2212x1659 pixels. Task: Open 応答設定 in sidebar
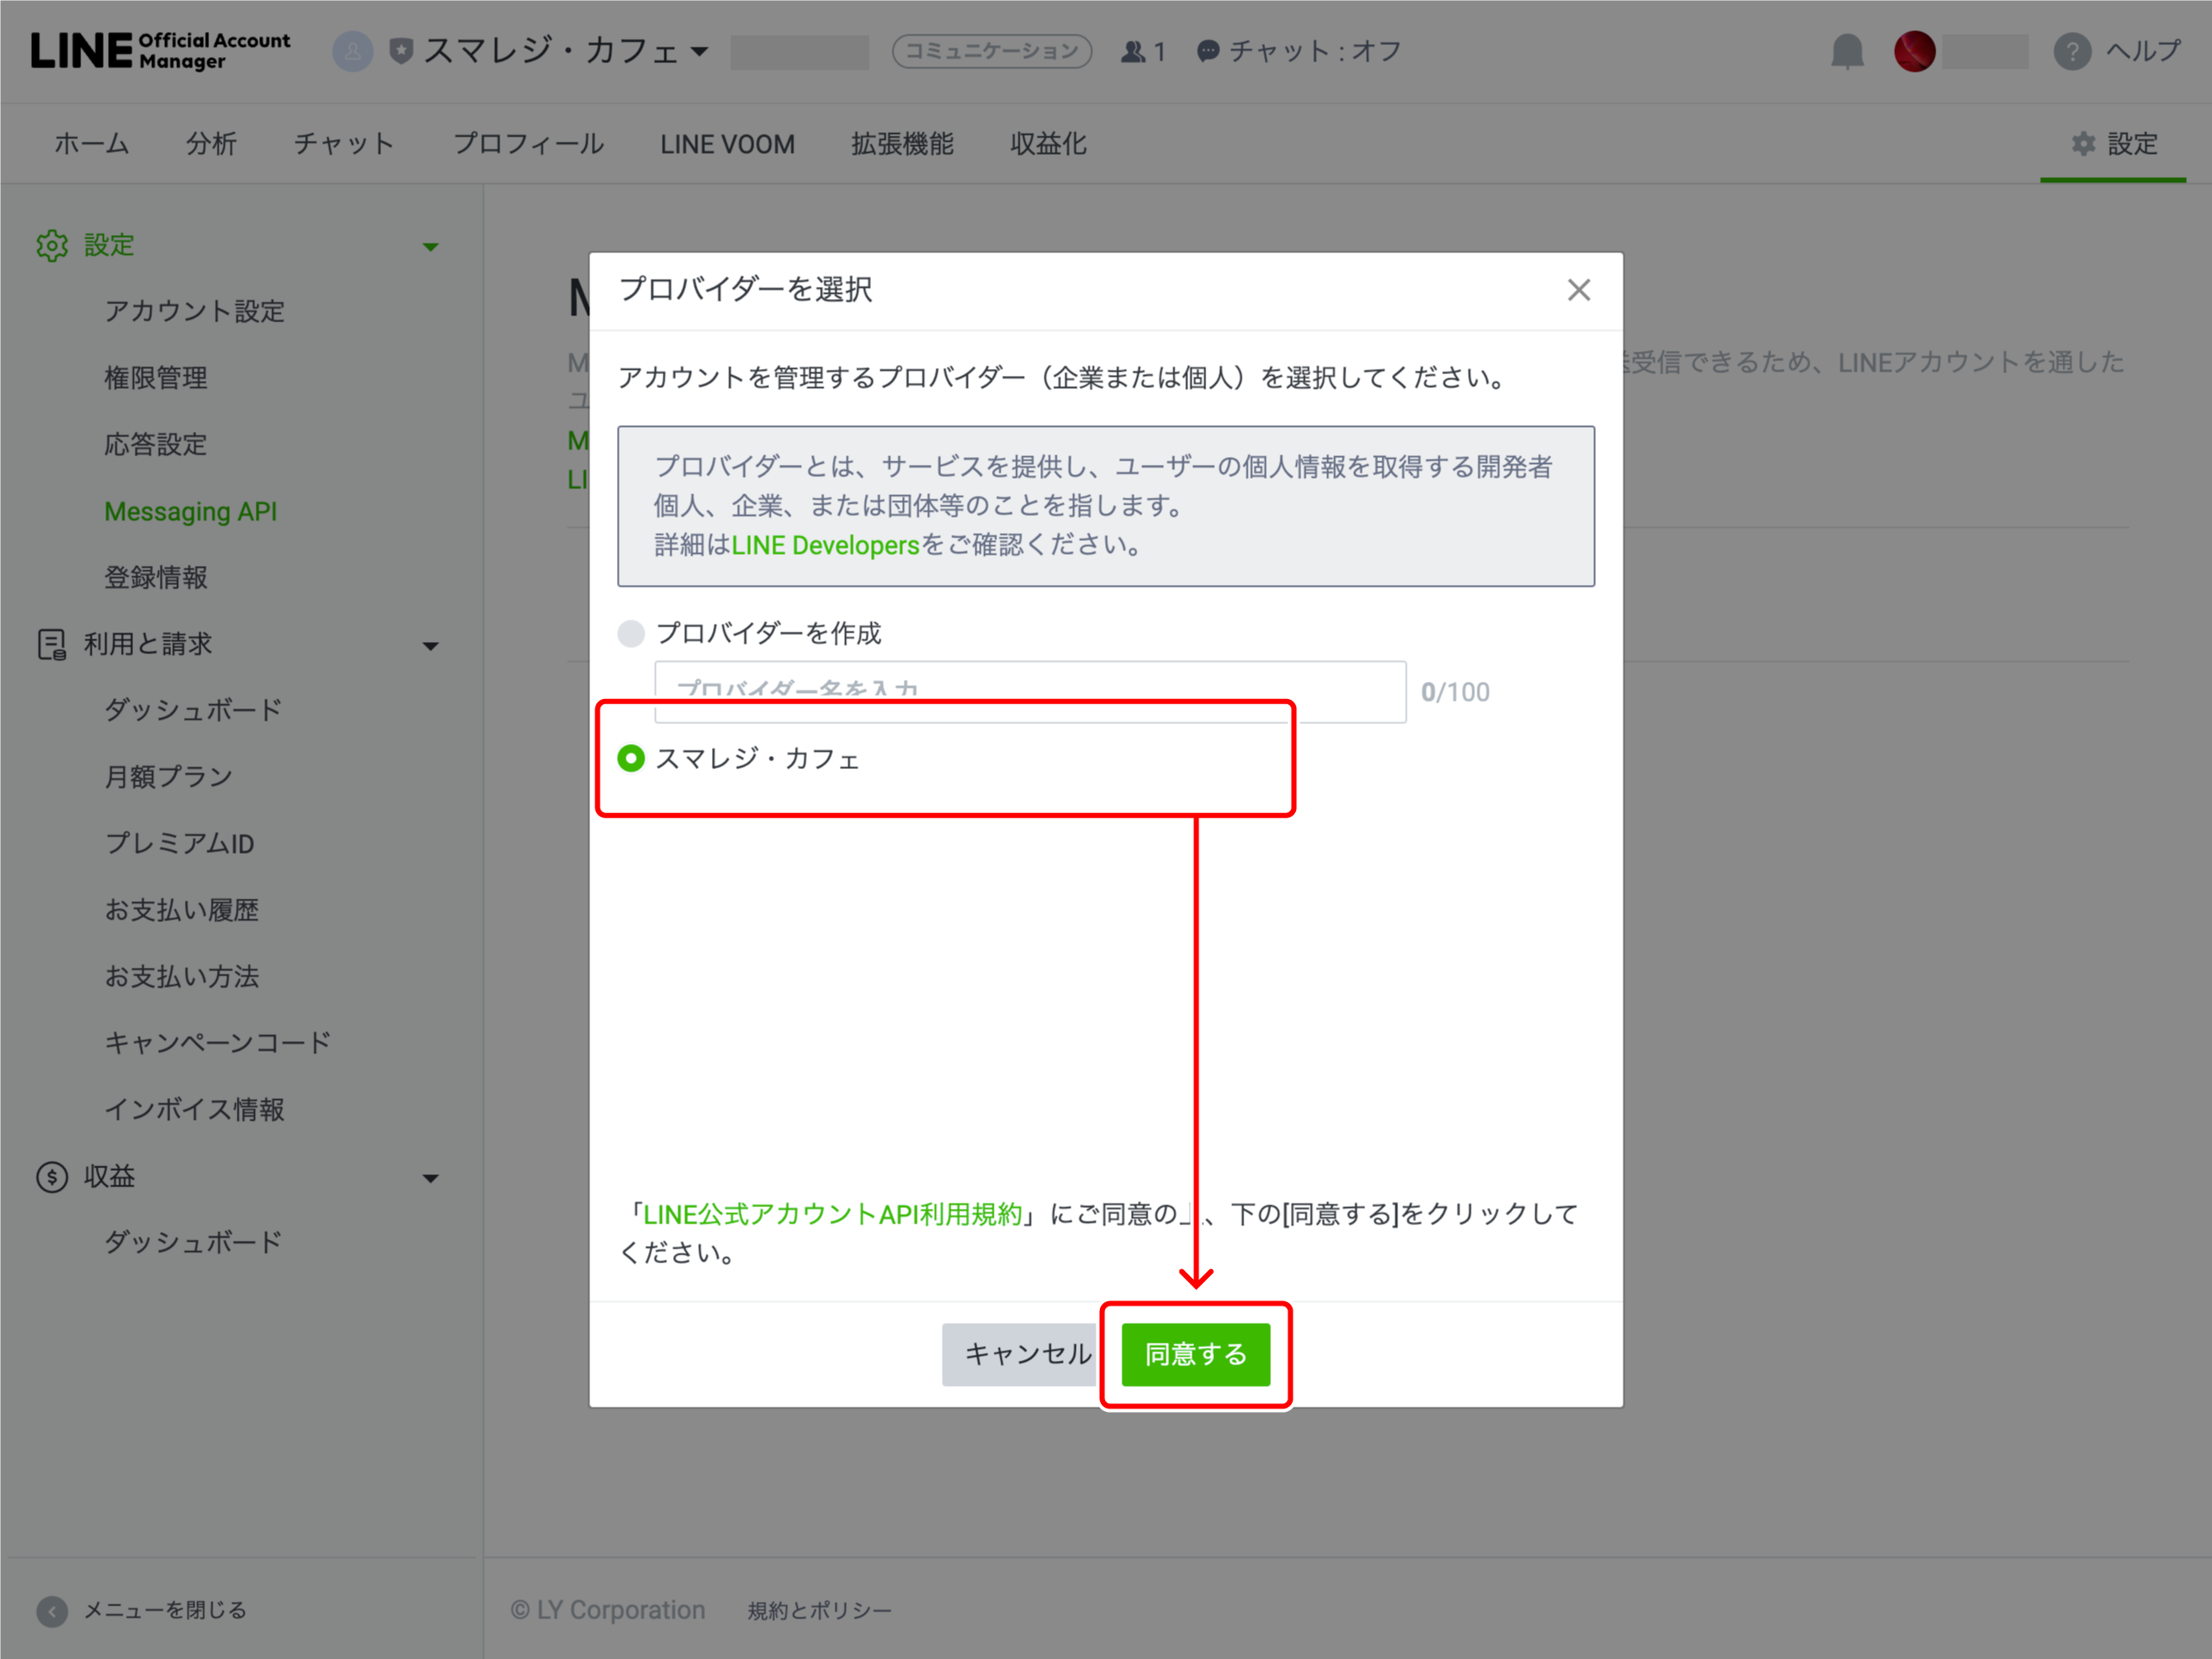(x=156, y=444)
